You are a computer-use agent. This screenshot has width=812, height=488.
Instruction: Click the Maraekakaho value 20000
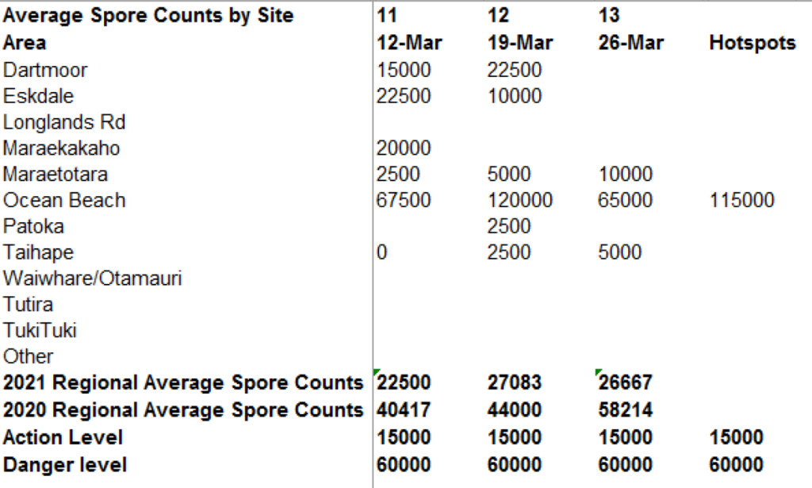(x=404, y=148)
